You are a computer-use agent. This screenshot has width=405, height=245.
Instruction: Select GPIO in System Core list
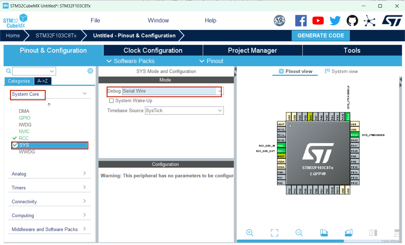click(25, 118)
